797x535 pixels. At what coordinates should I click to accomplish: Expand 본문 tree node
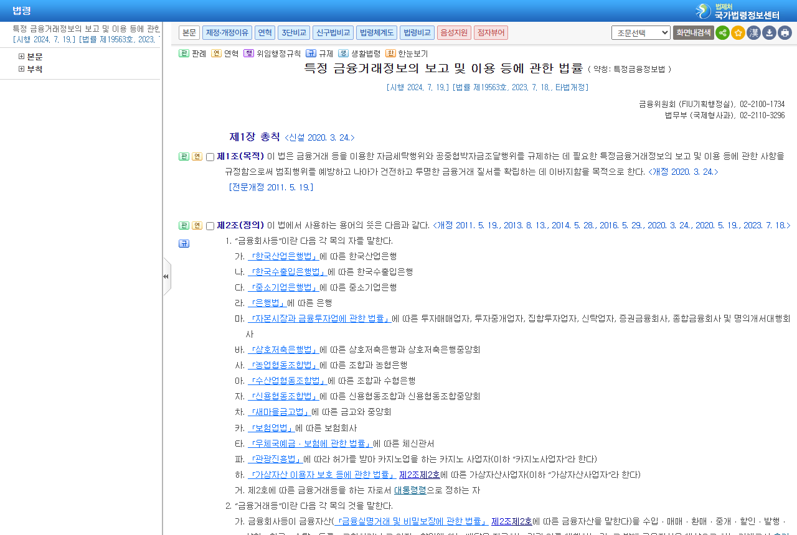[x=22, y=57]
